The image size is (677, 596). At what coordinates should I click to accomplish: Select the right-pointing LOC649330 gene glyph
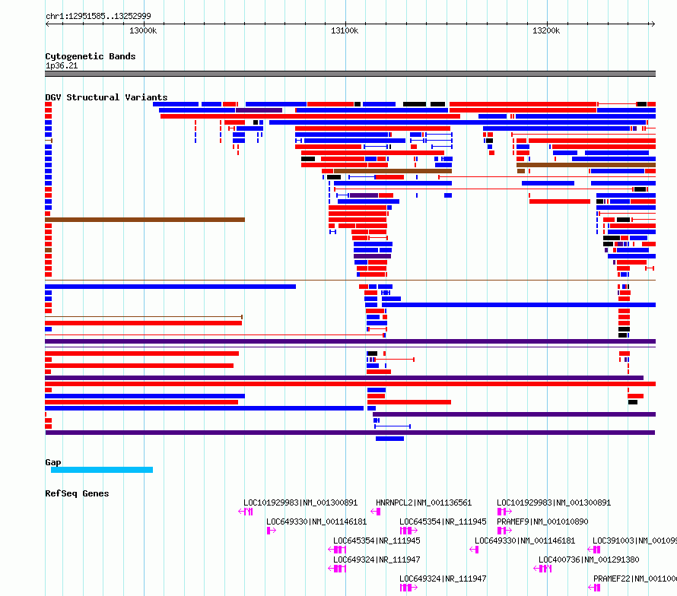tap(271, 531)
